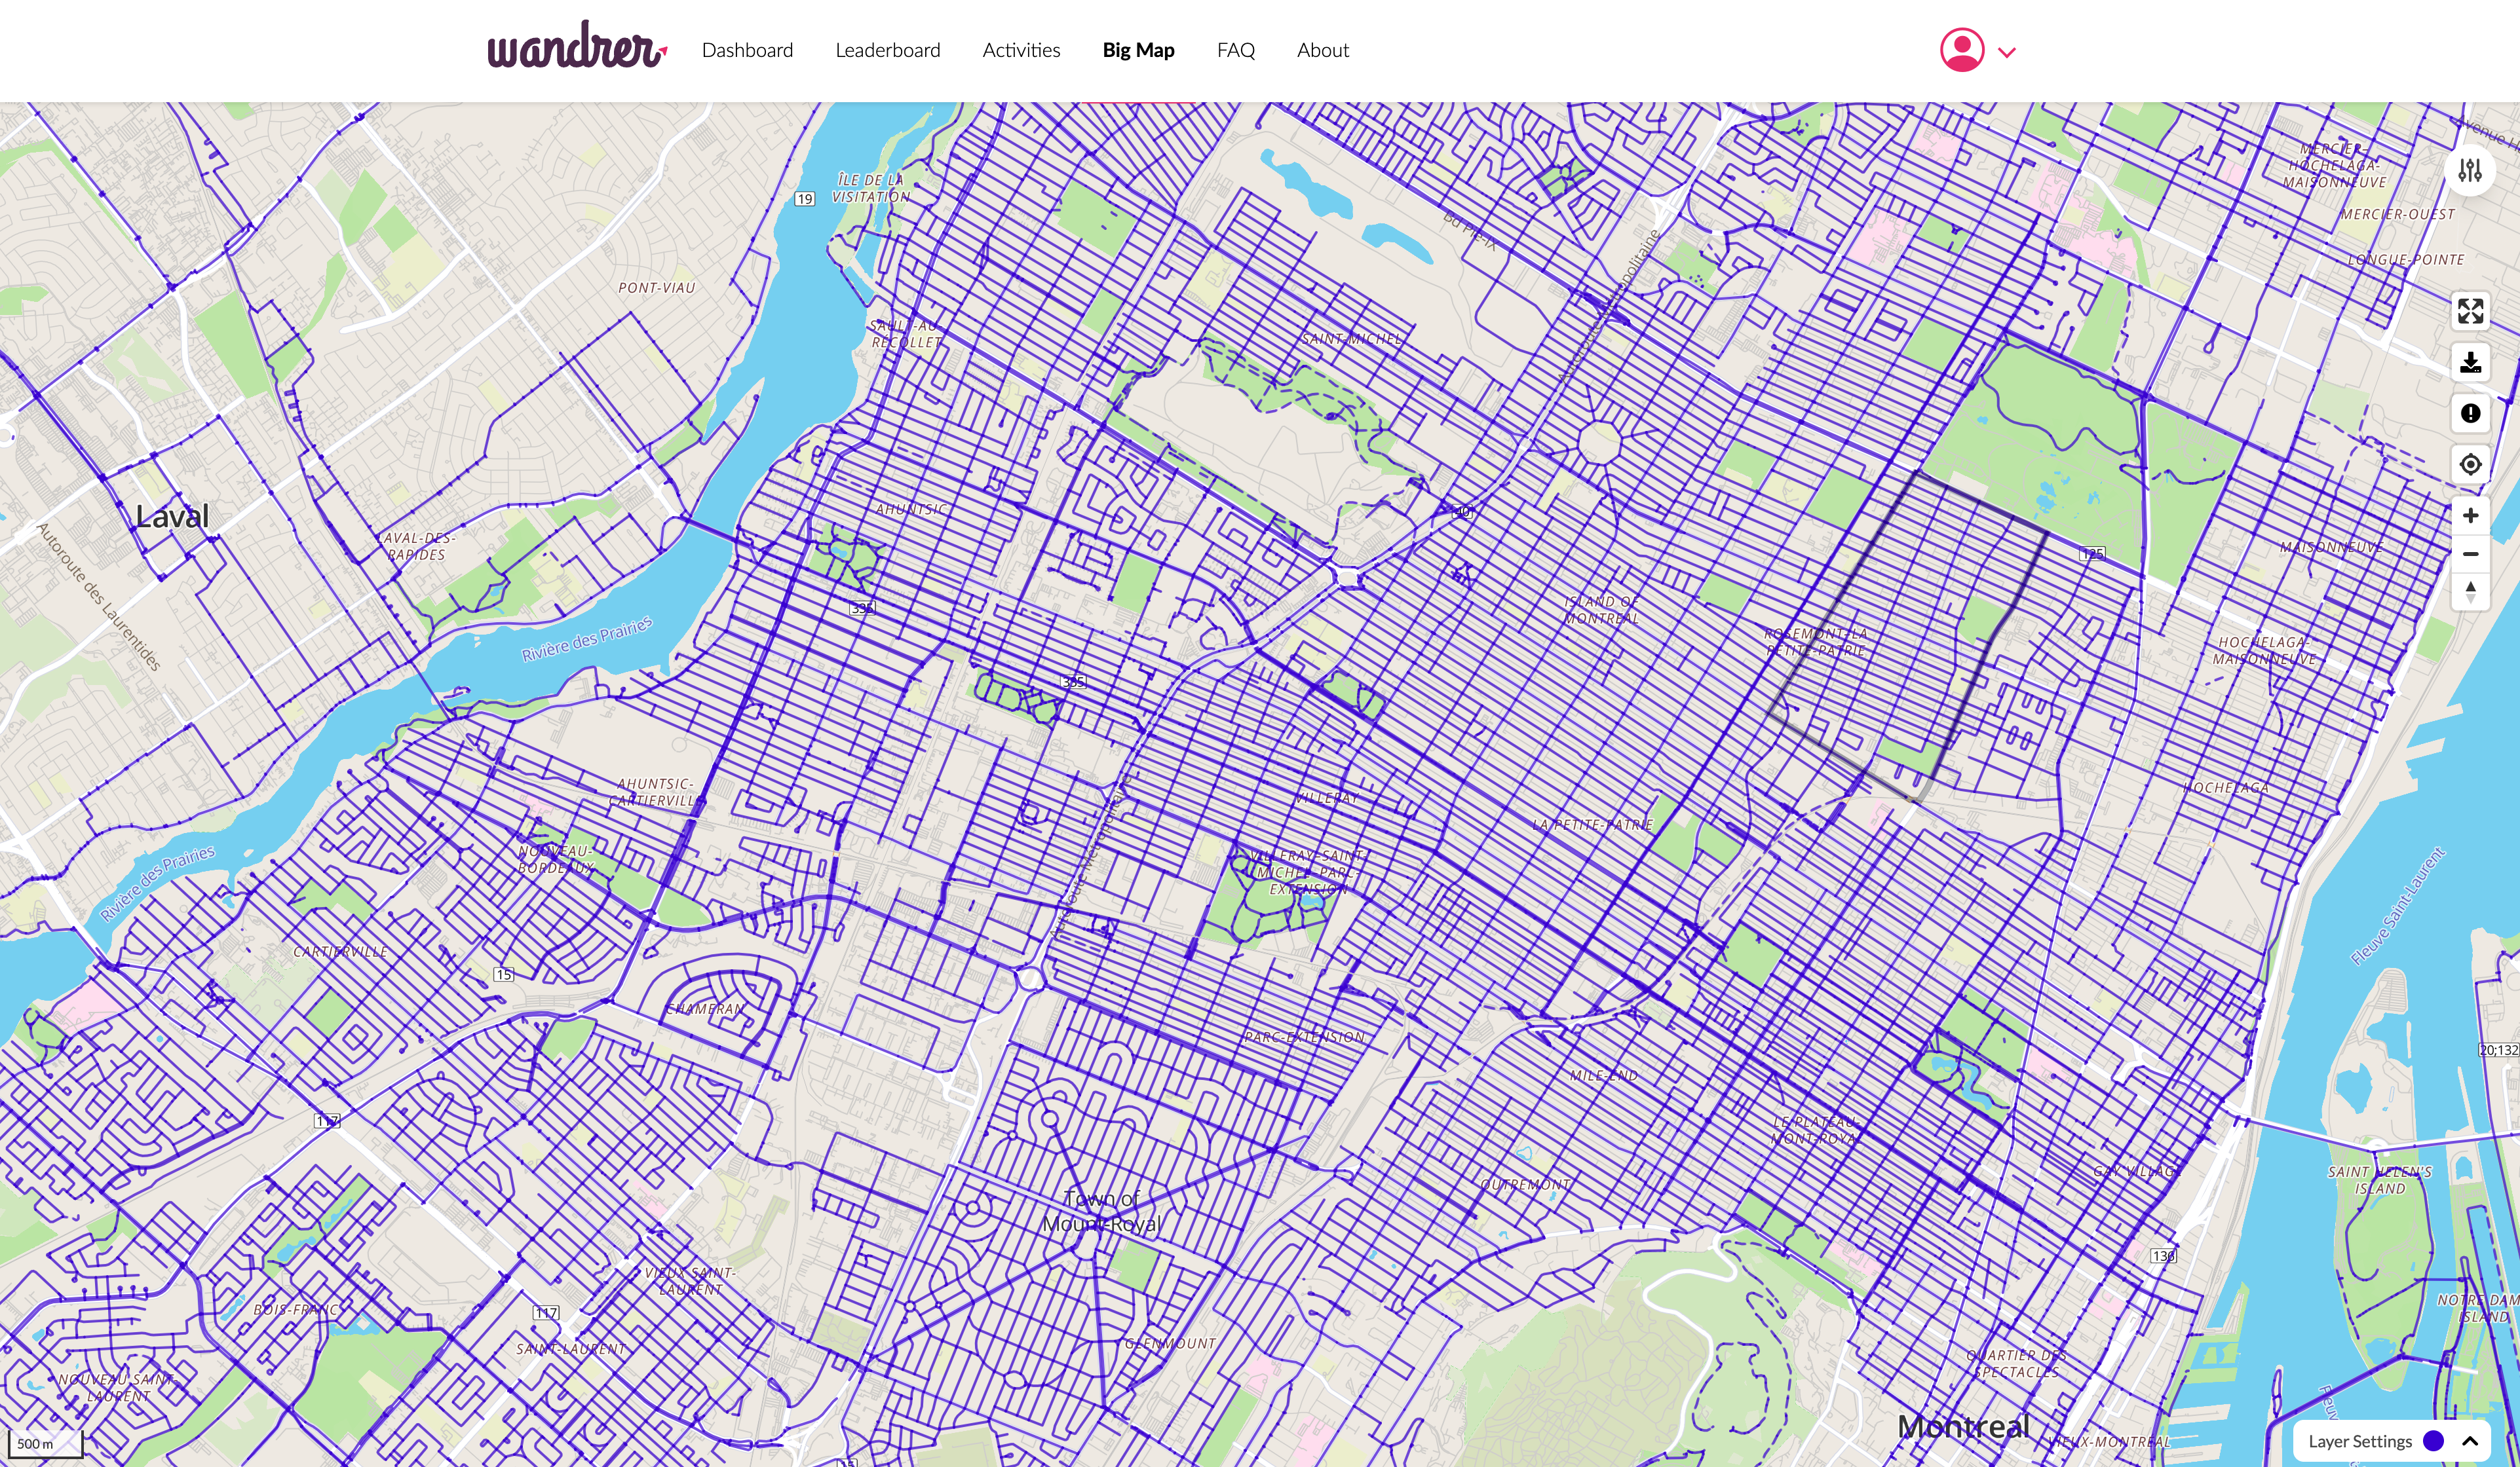Screen dimensions: 2520x1467
Task: Click the SAINT-MICHEL map label
Action: click(x=1351, y=339)
